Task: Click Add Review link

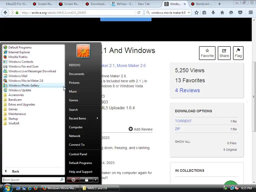Action: tap(140, 129)
